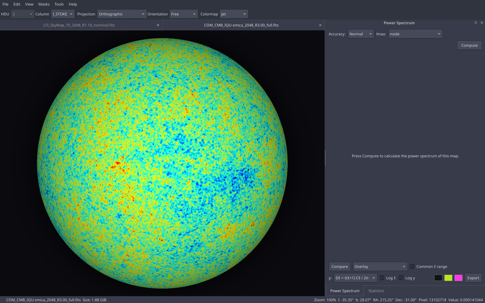Close the COM_CMB_IQU-smica tab
This screenshot has width=485, height=303.
click(x=320, y=25)
